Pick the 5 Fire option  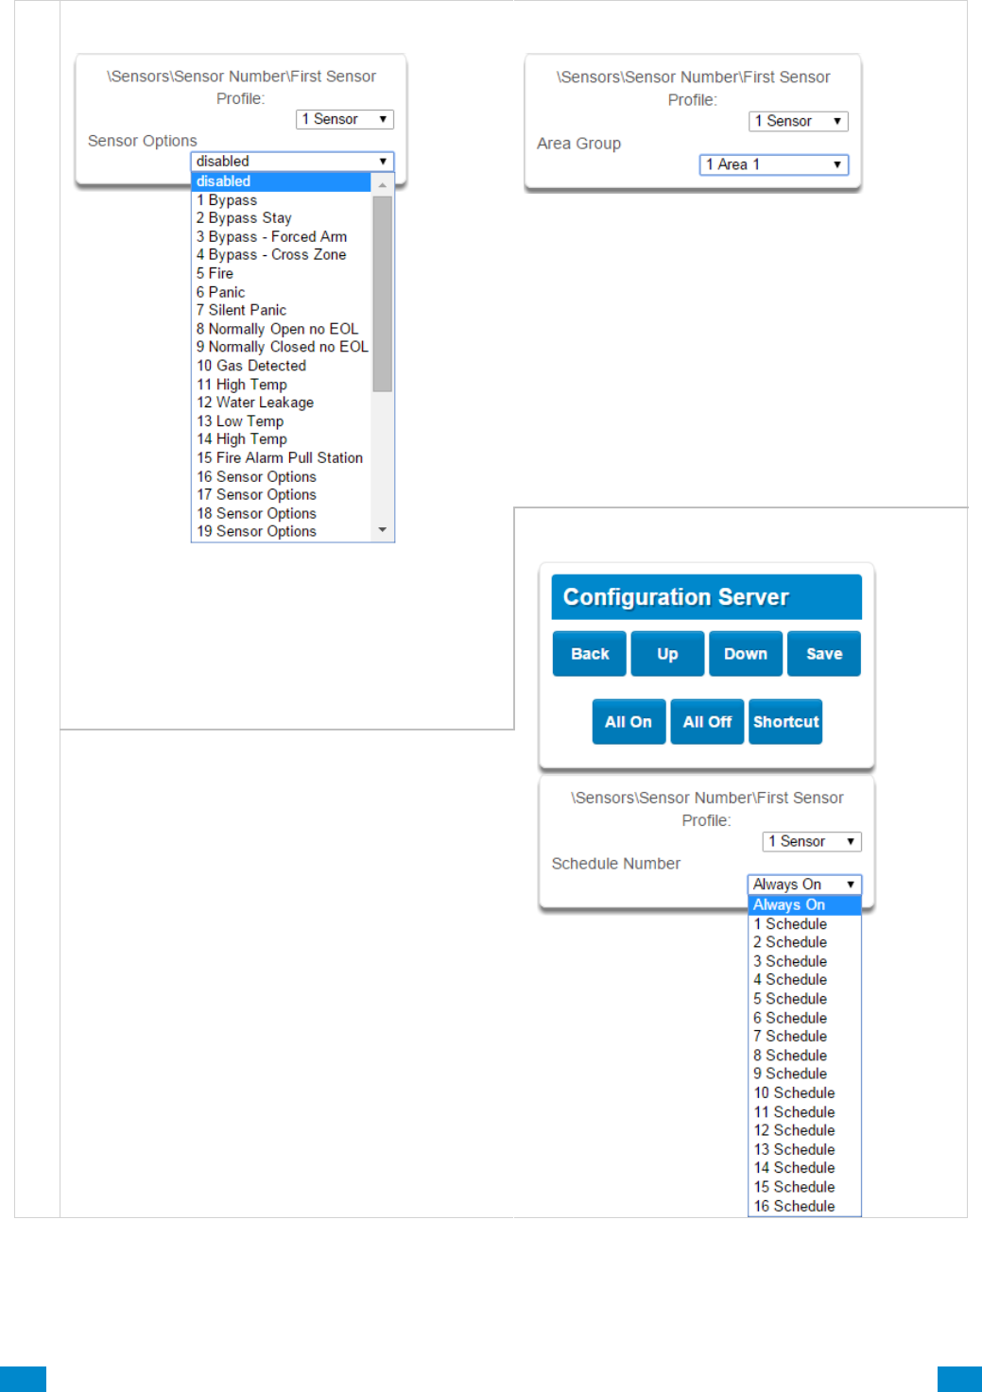pos(281,273)
